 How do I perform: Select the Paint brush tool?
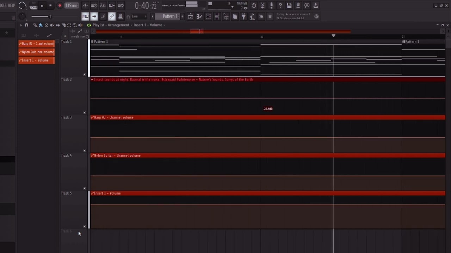tap(41, 25)
